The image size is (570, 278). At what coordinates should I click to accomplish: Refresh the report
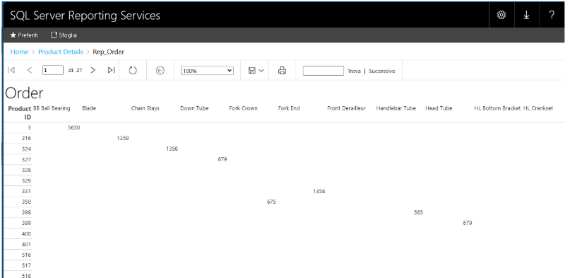[x=133, y=70]
